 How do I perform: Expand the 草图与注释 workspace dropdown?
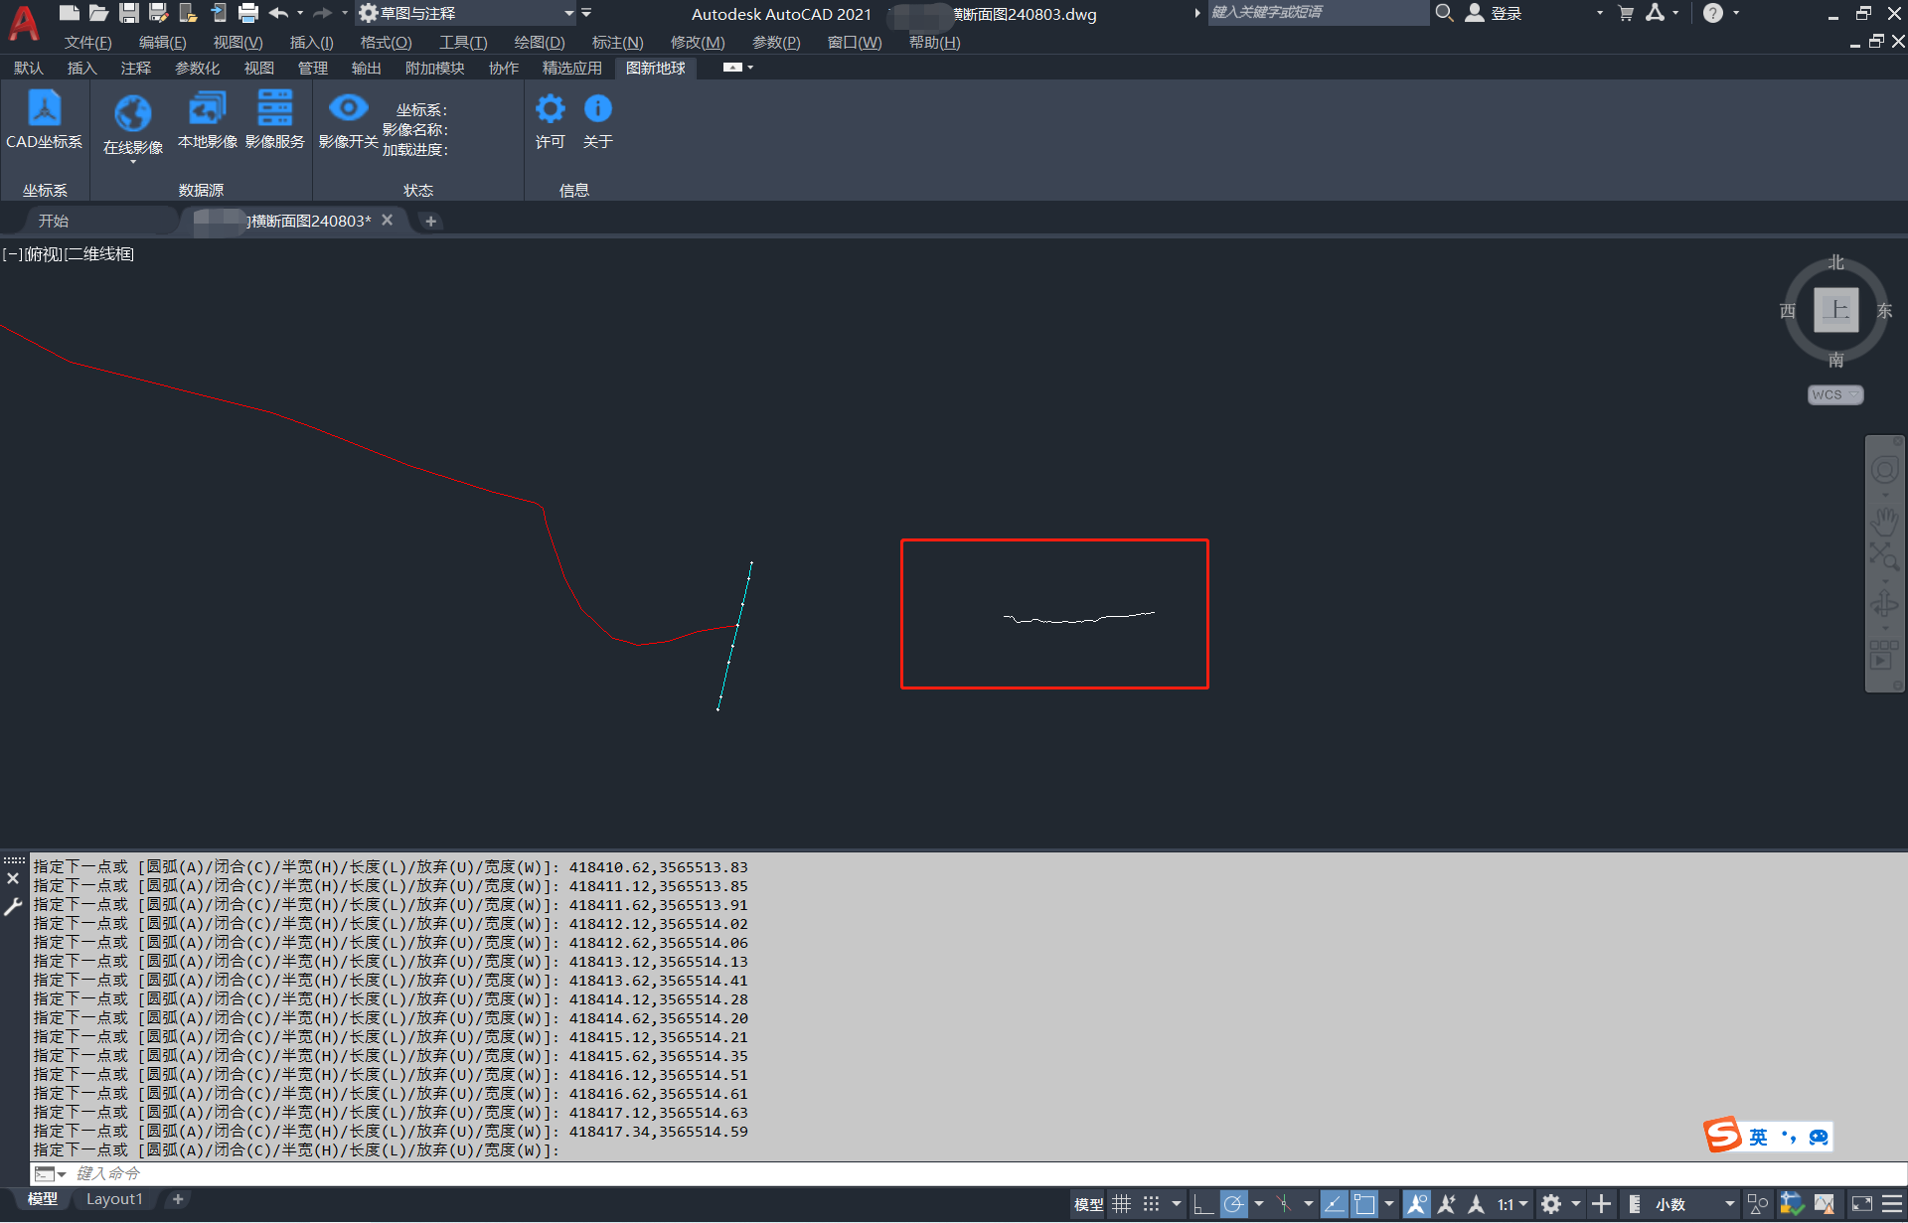pos(568,13)
